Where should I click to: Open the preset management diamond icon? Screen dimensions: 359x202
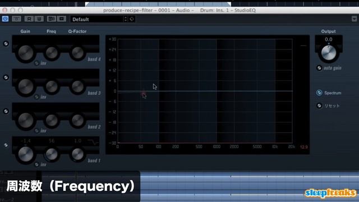(132, 19)
